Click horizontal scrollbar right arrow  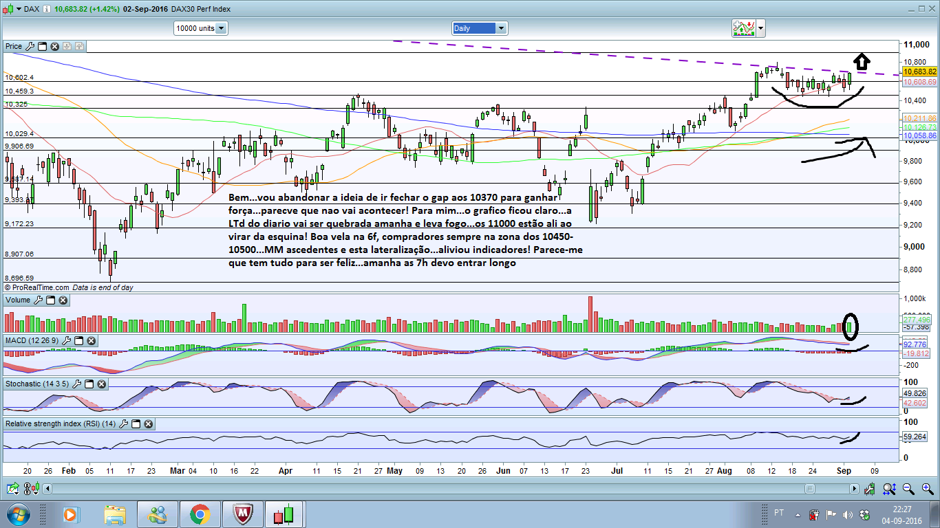pyautogui.click(x=855, y=489)
